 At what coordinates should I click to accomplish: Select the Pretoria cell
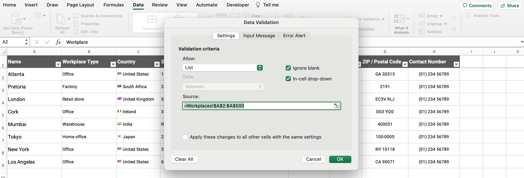(x=34, y=87)
